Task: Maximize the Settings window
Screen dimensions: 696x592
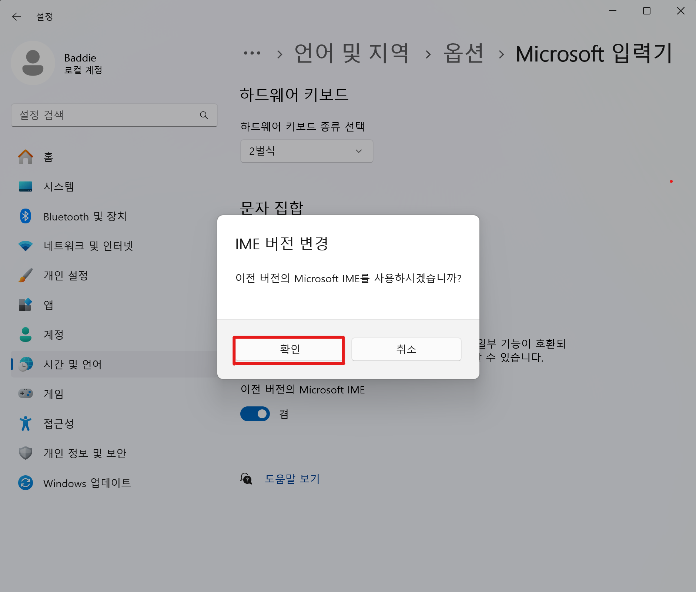Action: tap(647, 11)
